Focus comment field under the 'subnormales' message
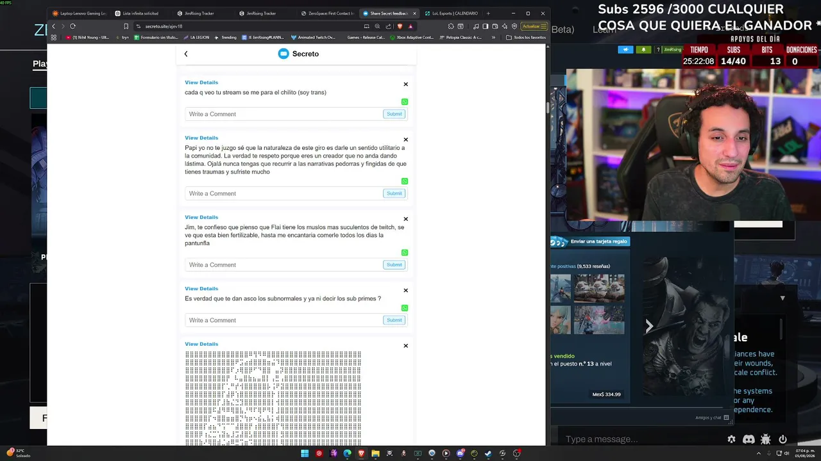 284,320
